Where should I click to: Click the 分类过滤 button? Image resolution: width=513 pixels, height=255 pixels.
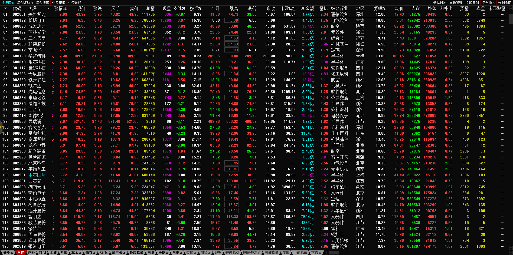(x=440, y=3)
